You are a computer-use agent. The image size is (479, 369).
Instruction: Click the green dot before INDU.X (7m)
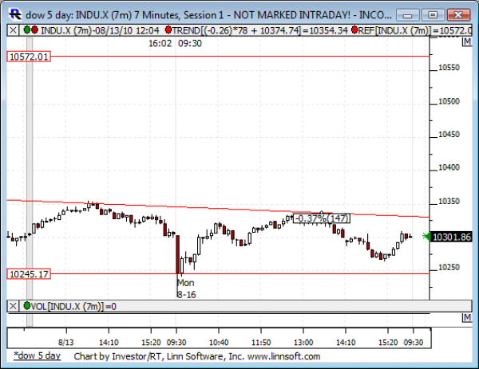(27, 29)
